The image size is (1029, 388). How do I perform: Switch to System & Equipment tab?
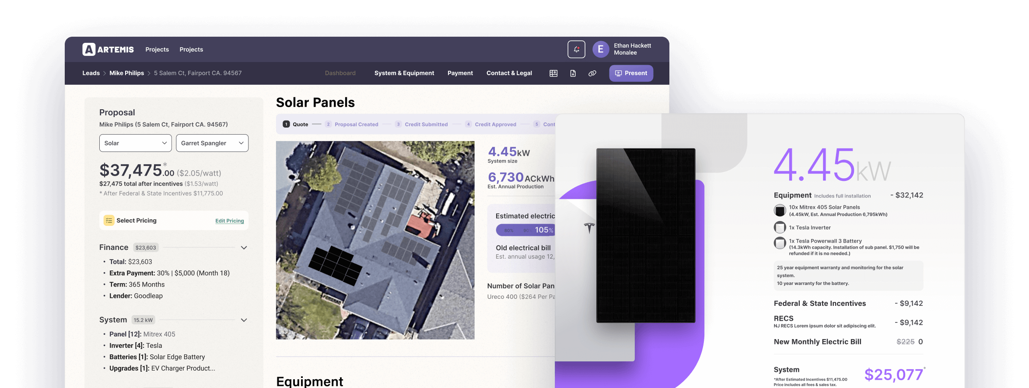click(x=404, y=73)
